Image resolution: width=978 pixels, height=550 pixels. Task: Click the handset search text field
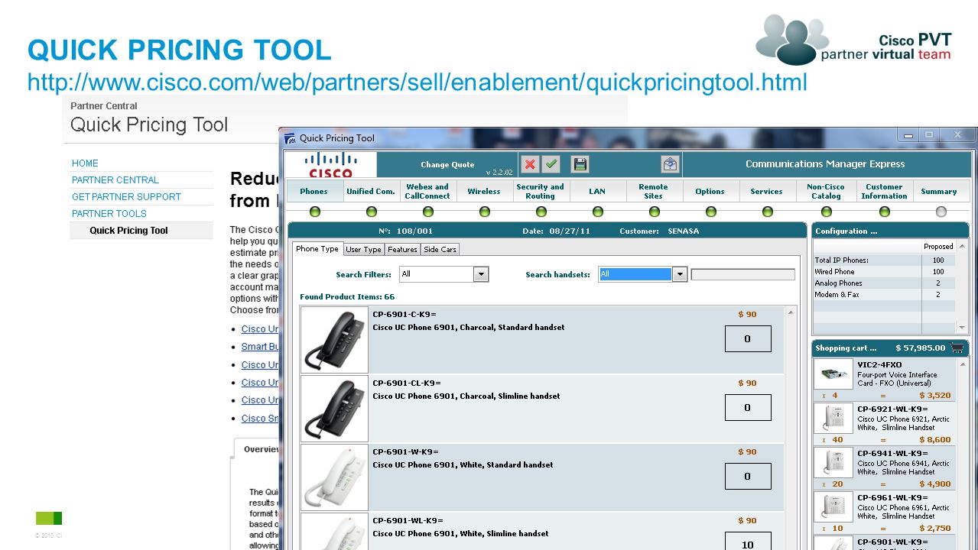coord(743,274)
